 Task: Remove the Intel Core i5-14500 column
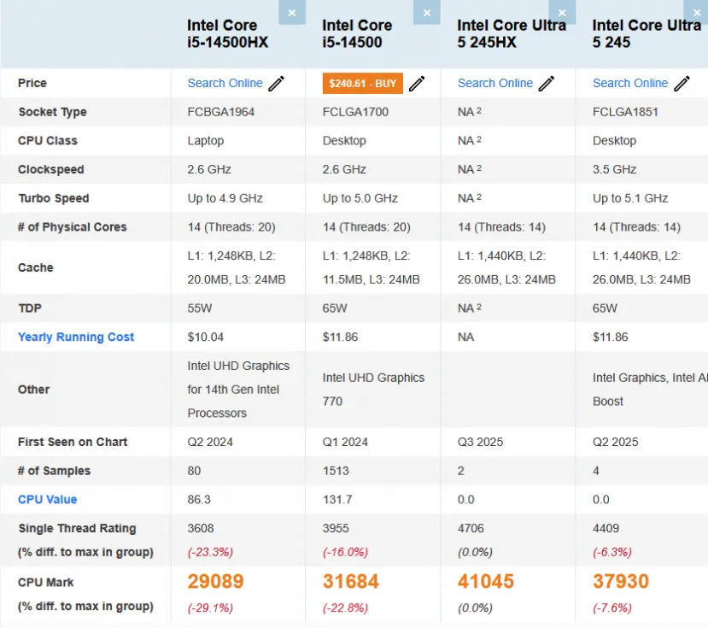426,13
